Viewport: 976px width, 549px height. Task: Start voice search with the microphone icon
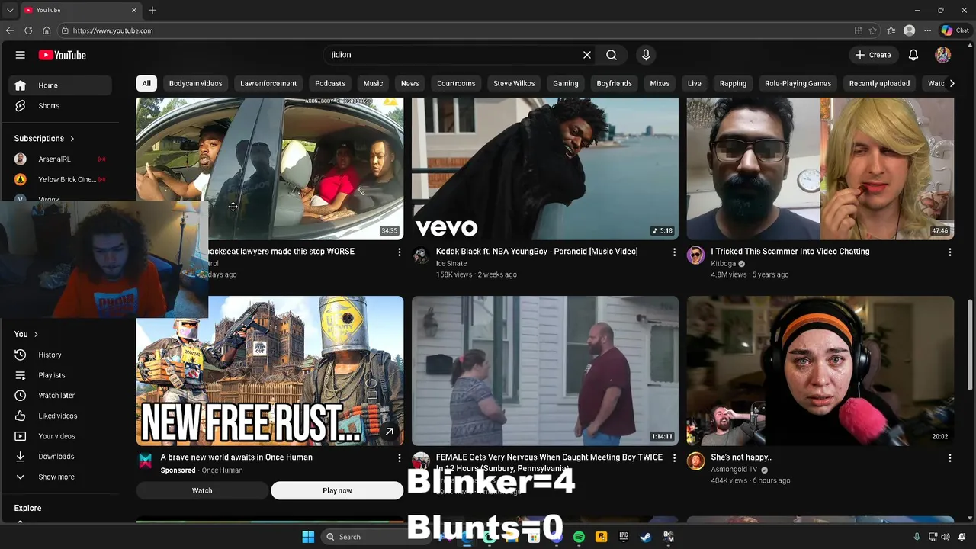point(646,55)
